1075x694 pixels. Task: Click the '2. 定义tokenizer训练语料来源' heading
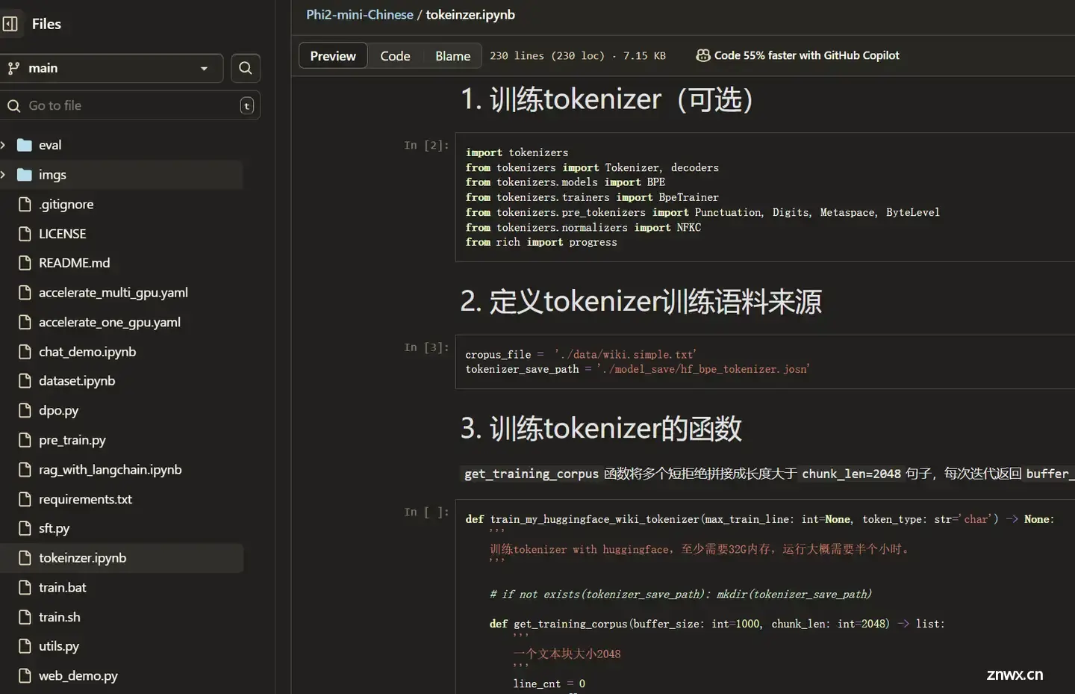(641, 302)
